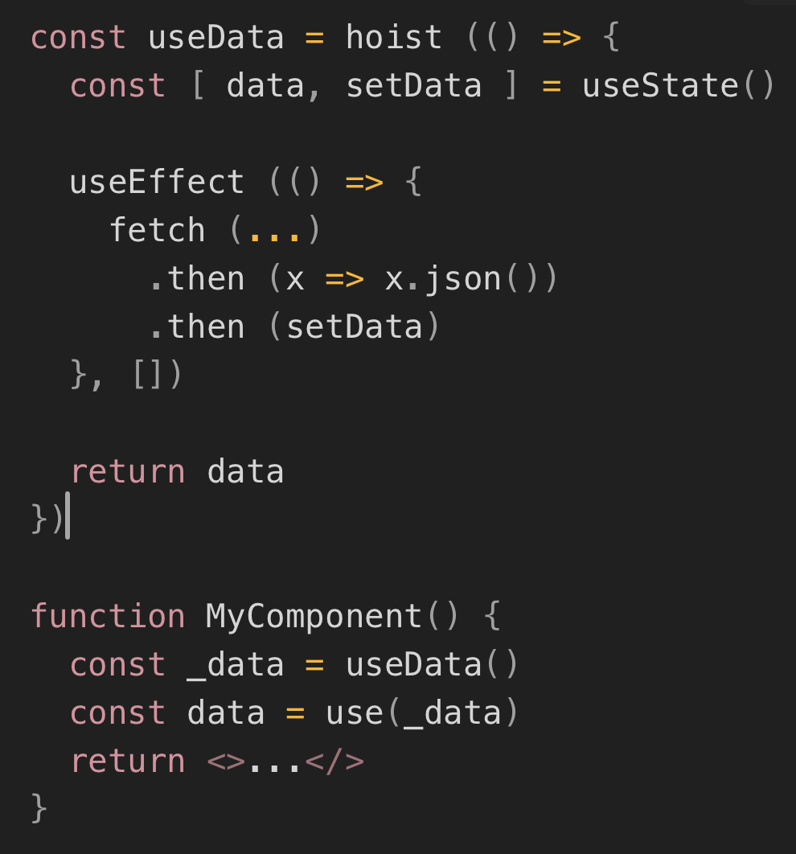Click the empty dependency array brackets
Screen dimensions: 796x854
[x=147, y=376]
